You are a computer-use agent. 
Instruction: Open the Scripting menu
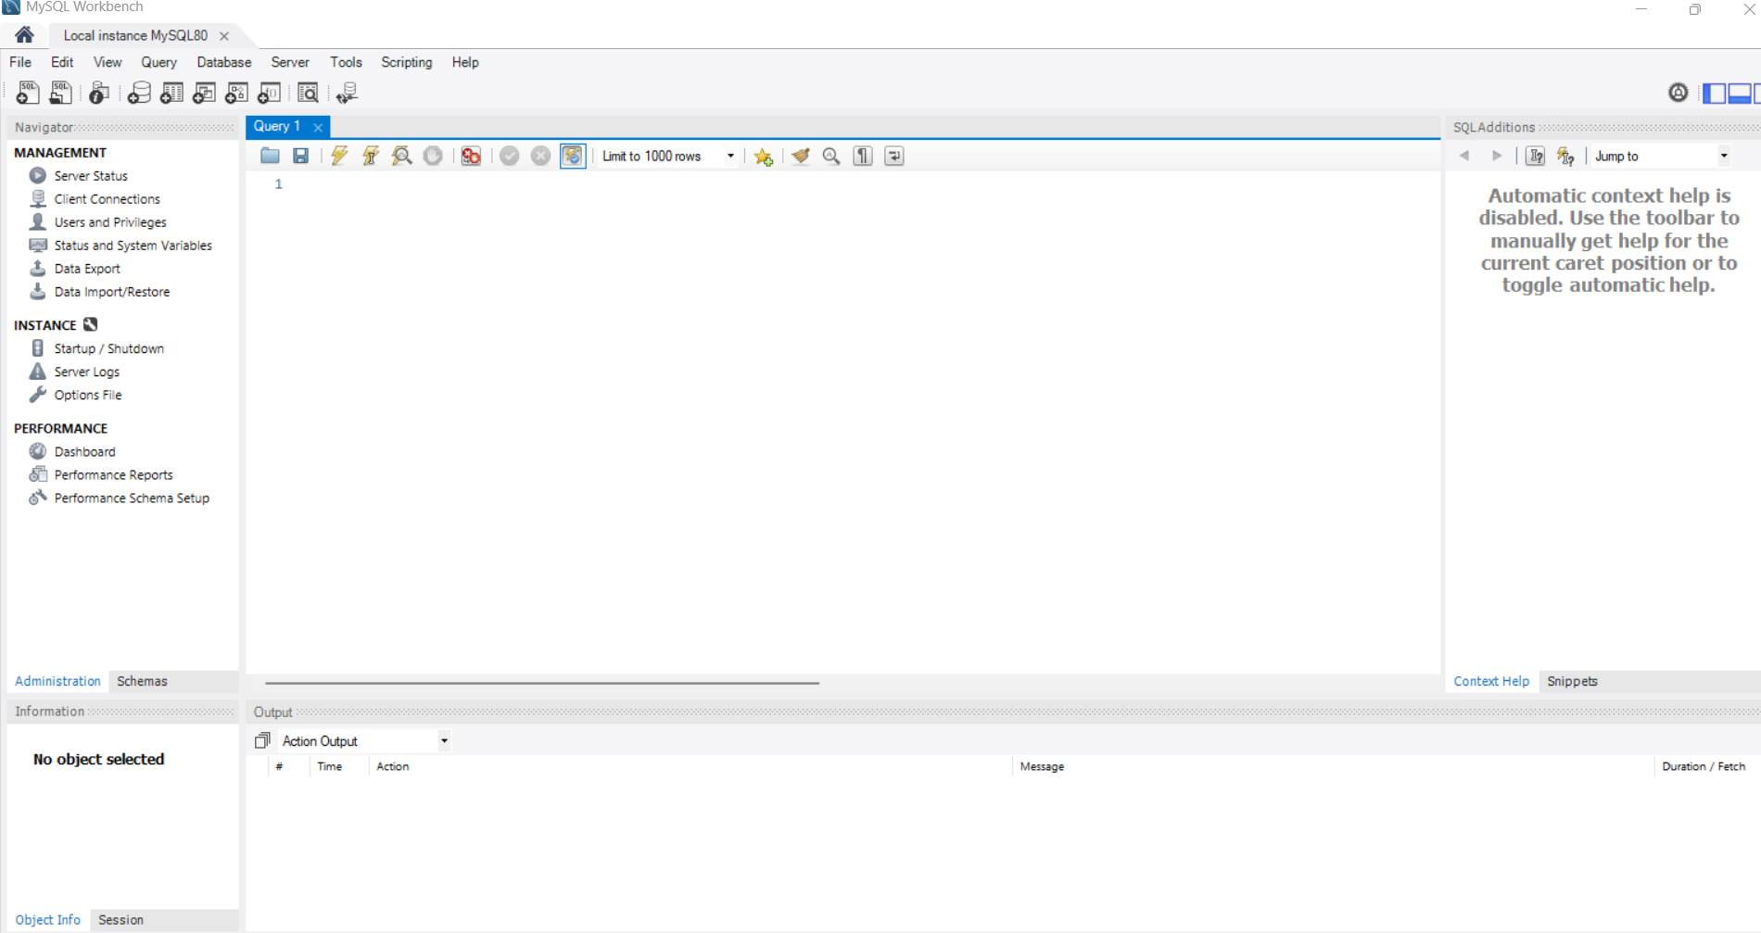pyautogui.click(x=407, y=62)
